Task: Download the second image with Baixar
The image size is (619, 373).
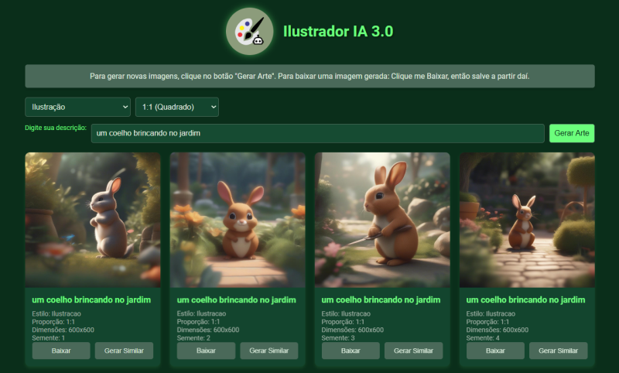Action: pos(206,351)
